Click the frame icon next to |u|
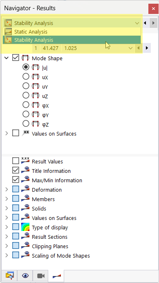 click(x=35, y=68)
